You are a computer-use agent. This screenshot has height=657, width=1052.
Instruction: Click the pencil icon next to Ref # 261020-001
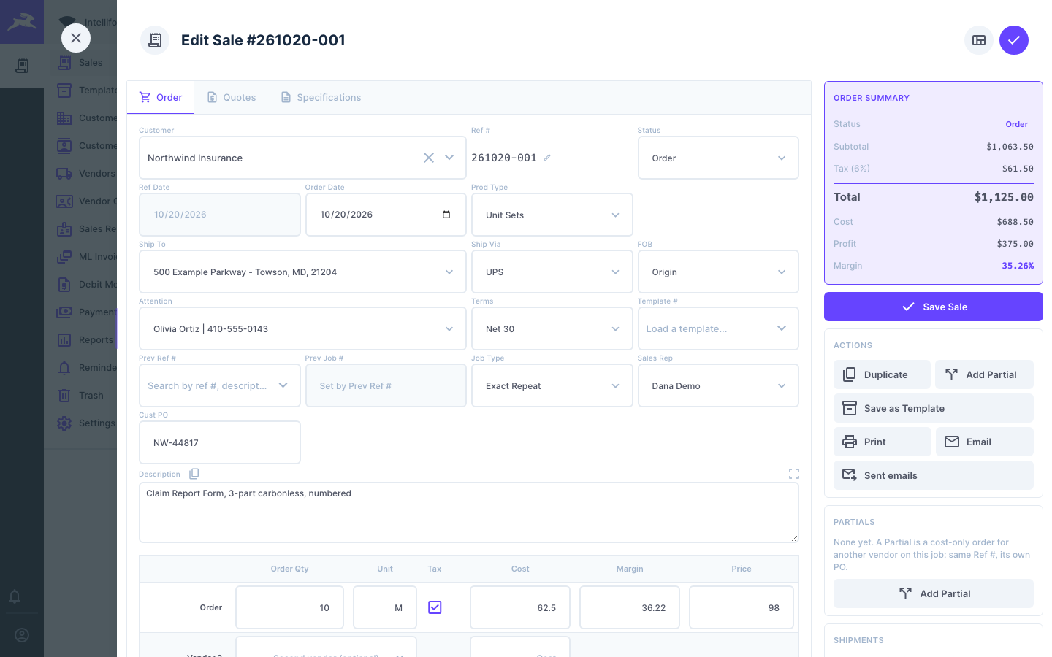click(547, 158)
